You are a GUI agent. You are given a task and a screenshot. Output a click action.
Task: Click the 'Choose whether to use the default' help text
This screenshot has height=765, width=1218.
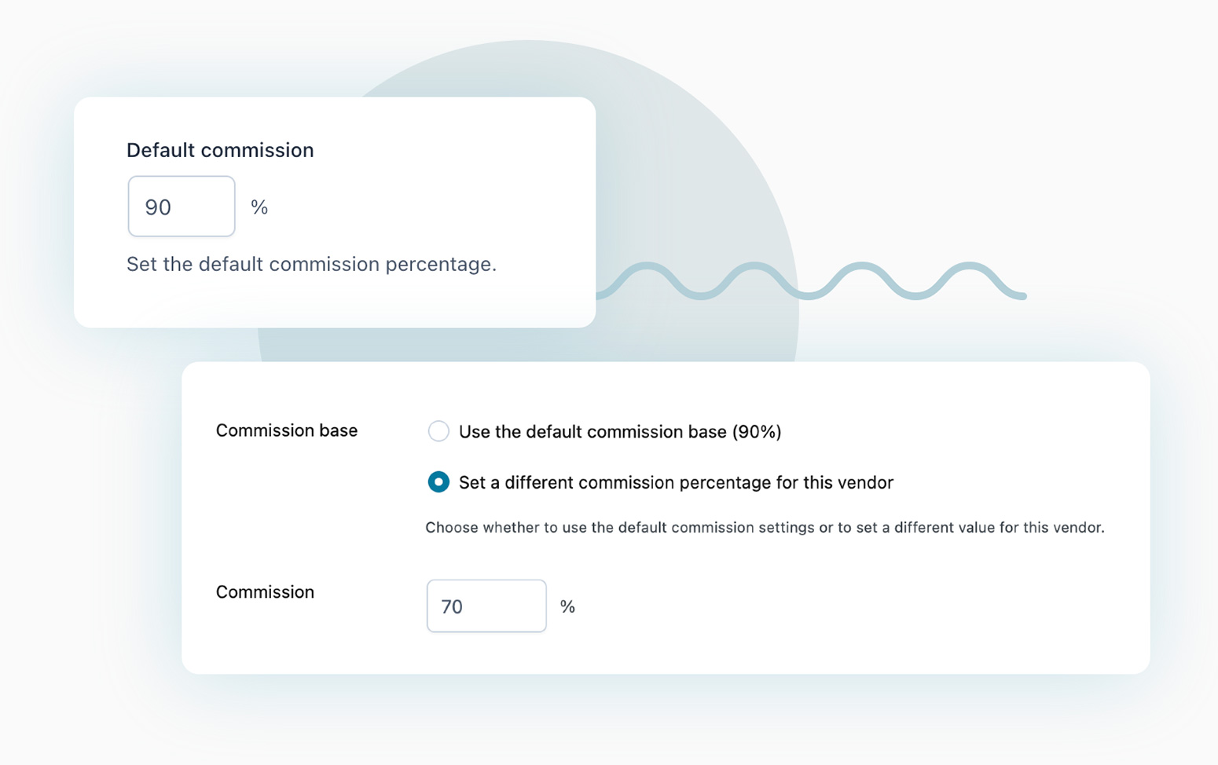pyautogui.click(x=765, y=528)
